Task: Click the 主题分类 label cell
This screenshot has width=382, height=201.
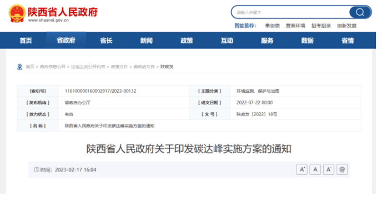Action: (210, 91)
